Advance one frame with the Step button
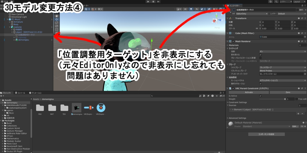 (x=158, y=1)
